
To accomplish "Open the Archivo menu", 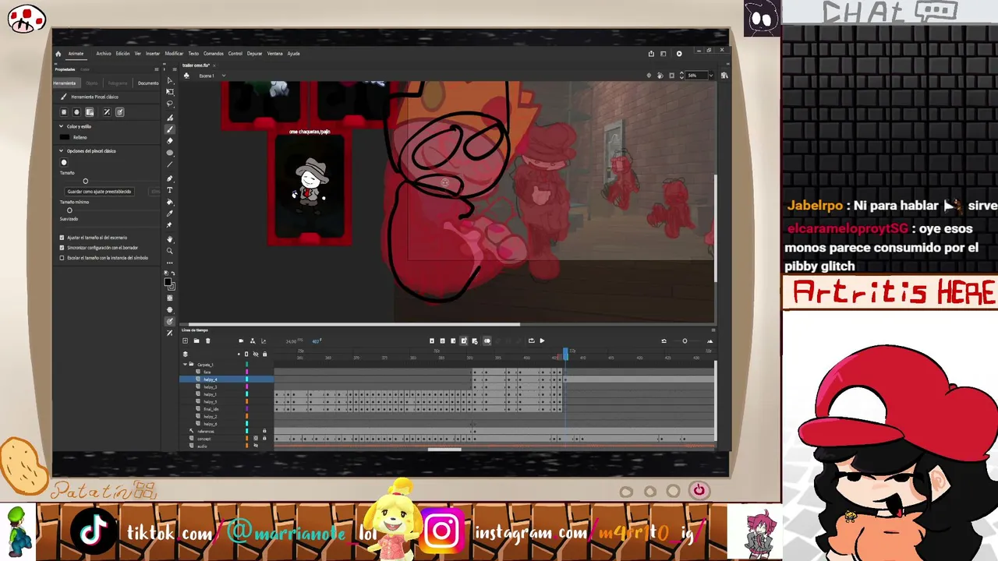I will (104, 54).
